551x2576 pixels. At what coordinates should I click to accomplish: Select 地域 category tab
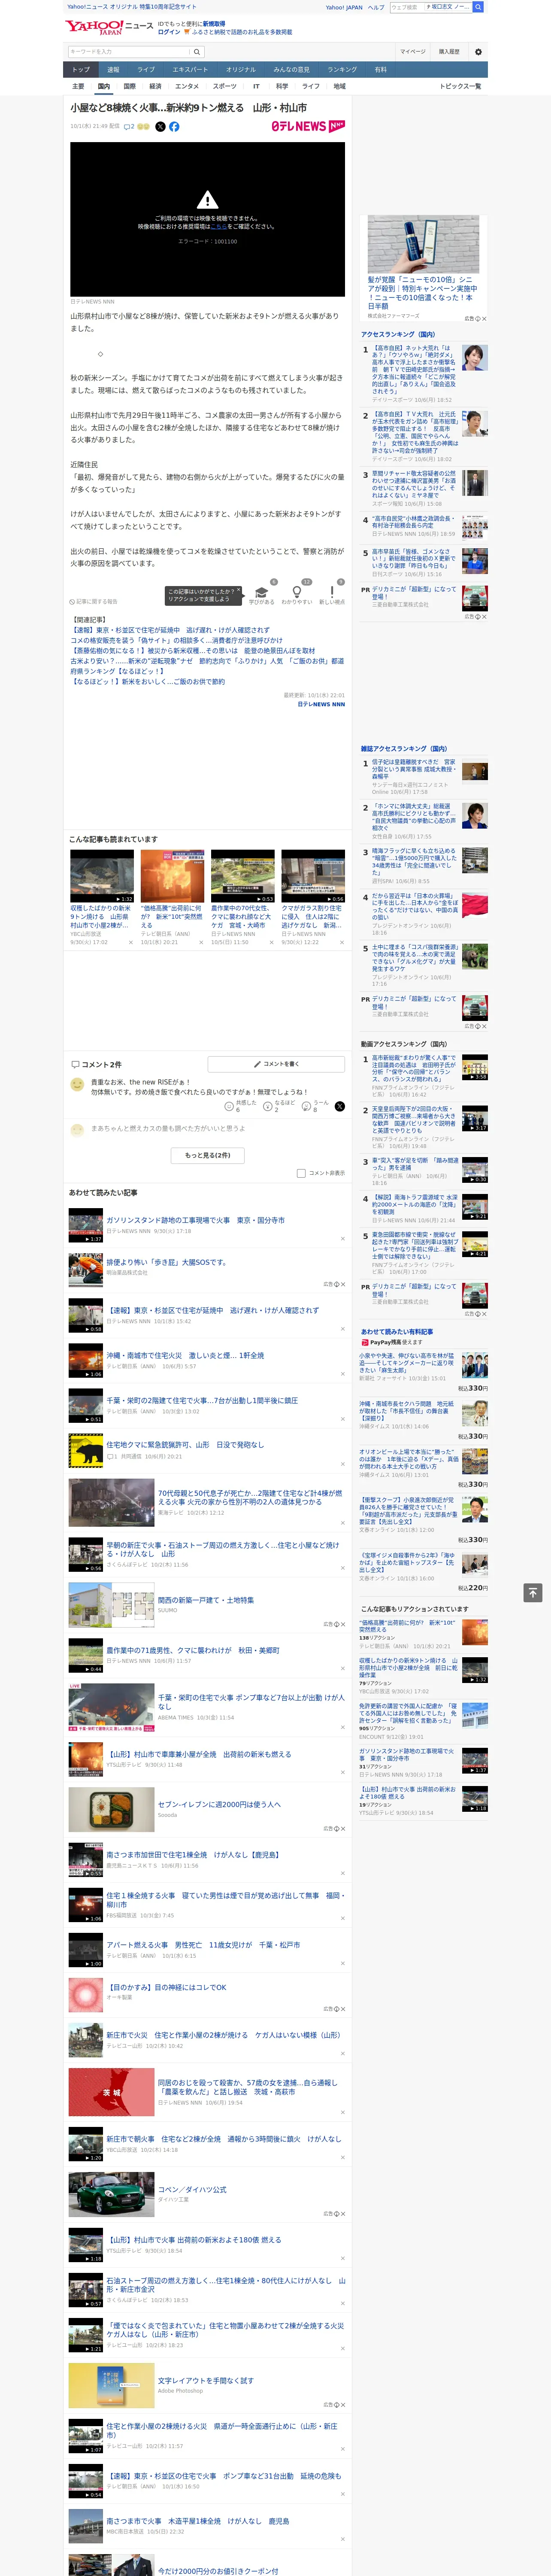339,86
